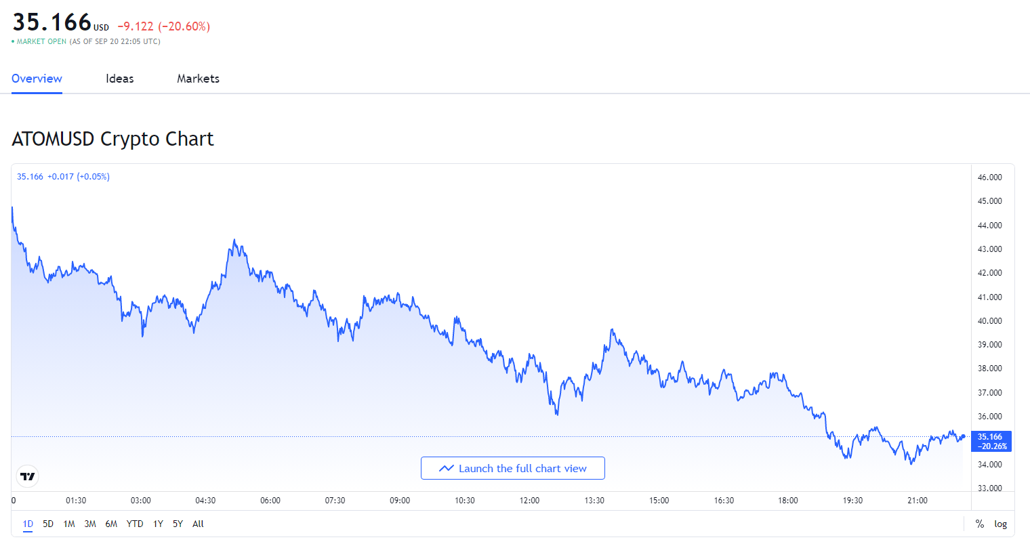Open the 6M time range
The width and height of the screenshot is (1030, 546).
point(112,524)
